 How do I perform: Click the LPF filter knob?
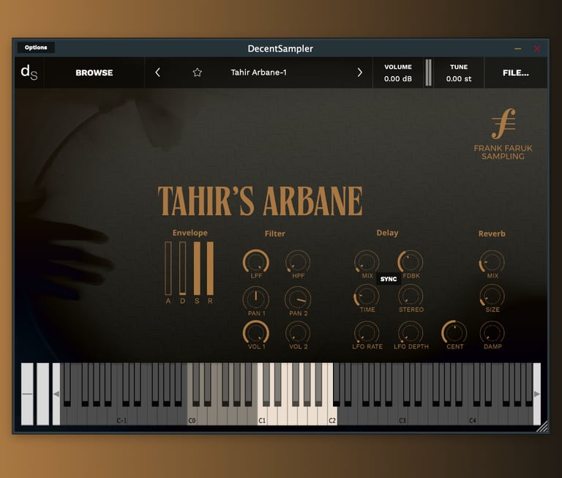click(x=256, y=262)
